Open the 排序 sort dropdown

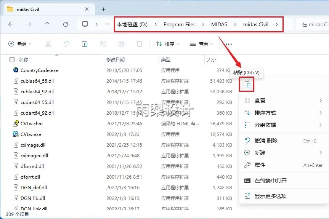[167, 44]
